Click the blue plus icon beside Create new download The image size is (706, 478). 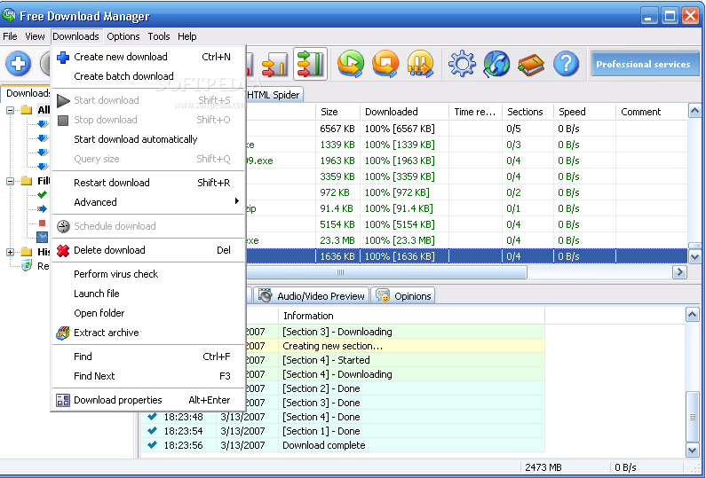click(x=63, y=57)
